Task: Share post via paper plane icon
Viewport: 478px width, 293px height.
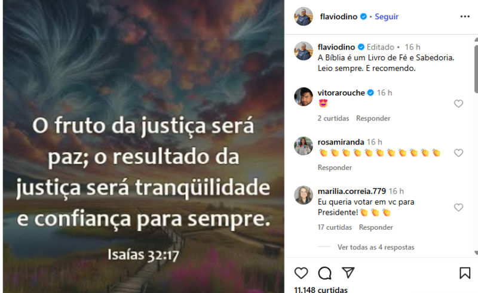Action: click(348, 273)
